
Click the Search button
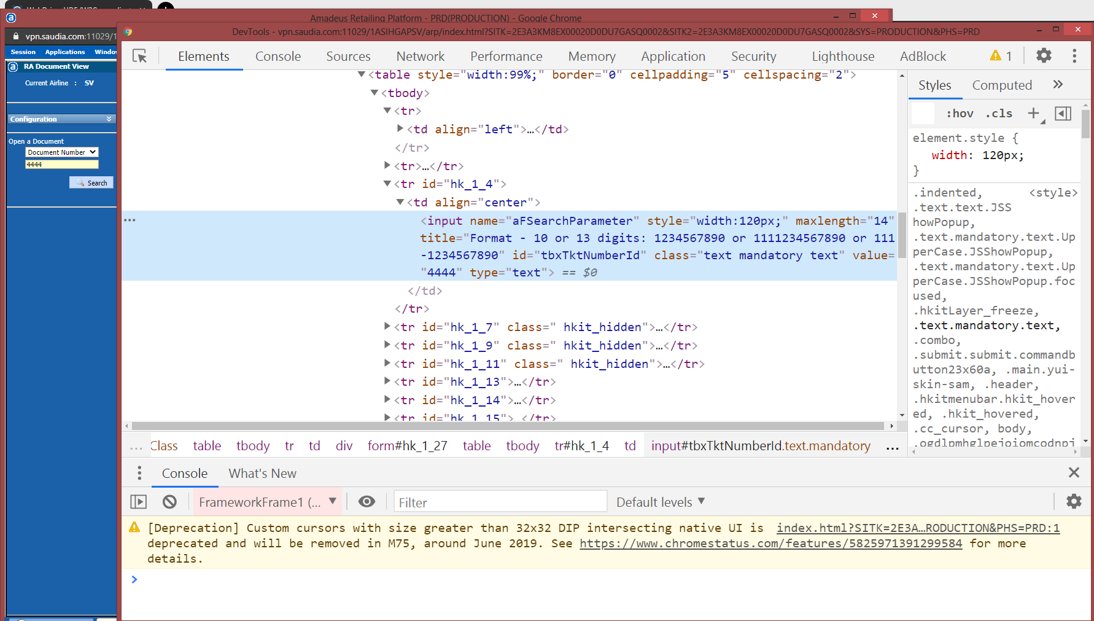(x=91, y=182)
